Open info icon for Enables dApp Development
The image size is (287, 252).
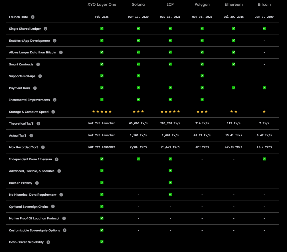point(54,41)
